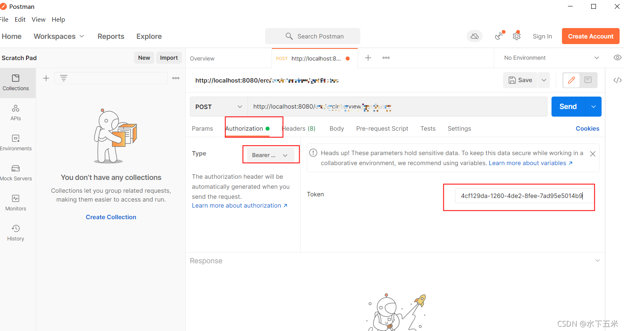Open the No Environment selector dropdown
The height and width of the screenshot is (331, 624).
pos(552,58)
